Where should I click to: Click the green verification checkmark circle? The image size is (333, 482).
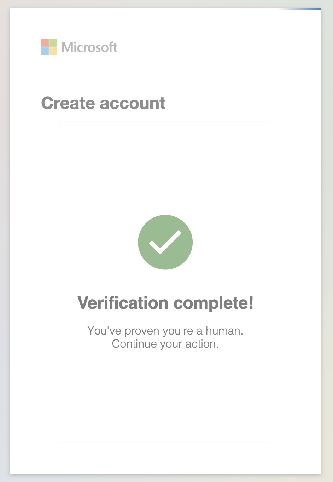point(165,242)
